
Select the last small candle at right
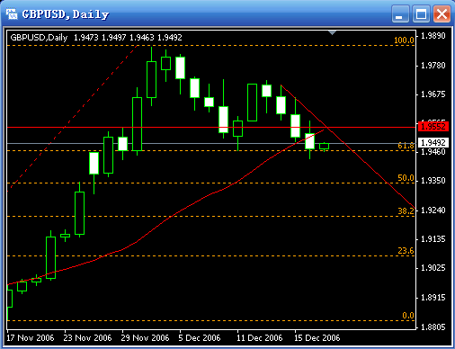[324, 147]
